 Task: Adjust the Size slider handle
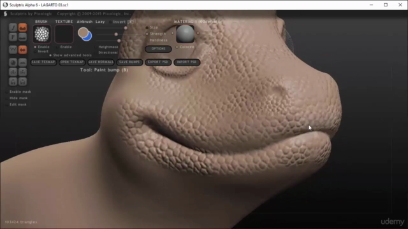tap(126, 28)
